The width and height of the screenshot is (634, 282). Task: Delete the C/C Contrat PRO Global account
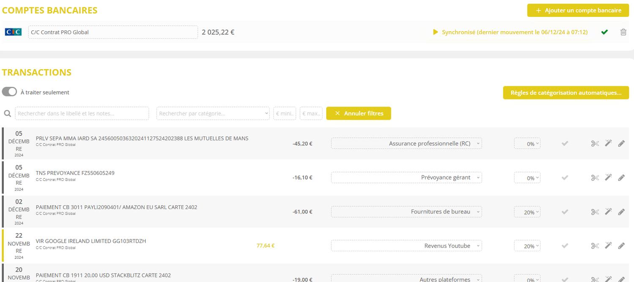pos(623,32)
